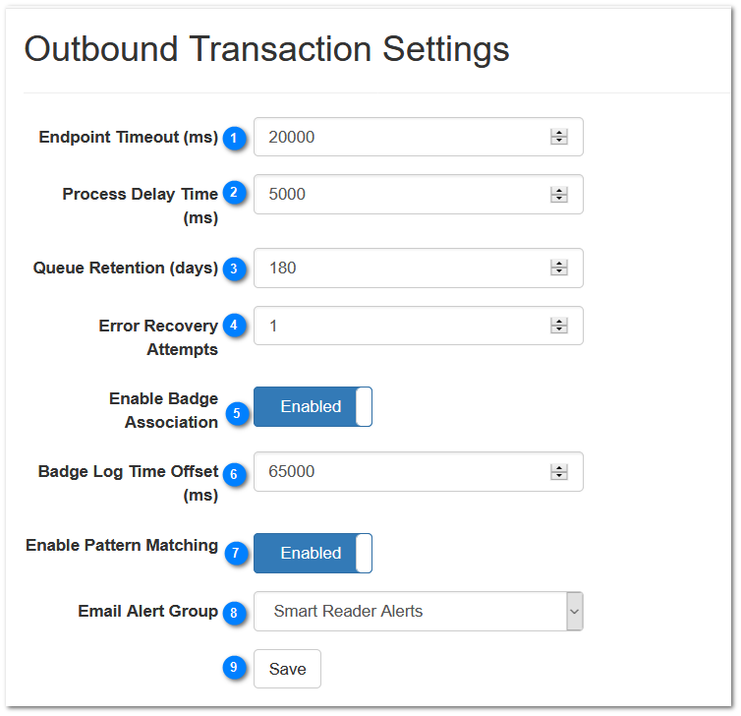The height and width of the screenshot is (716, 741).
Task: Click the blue number 8 callout badge
Action: click(234, 613)
